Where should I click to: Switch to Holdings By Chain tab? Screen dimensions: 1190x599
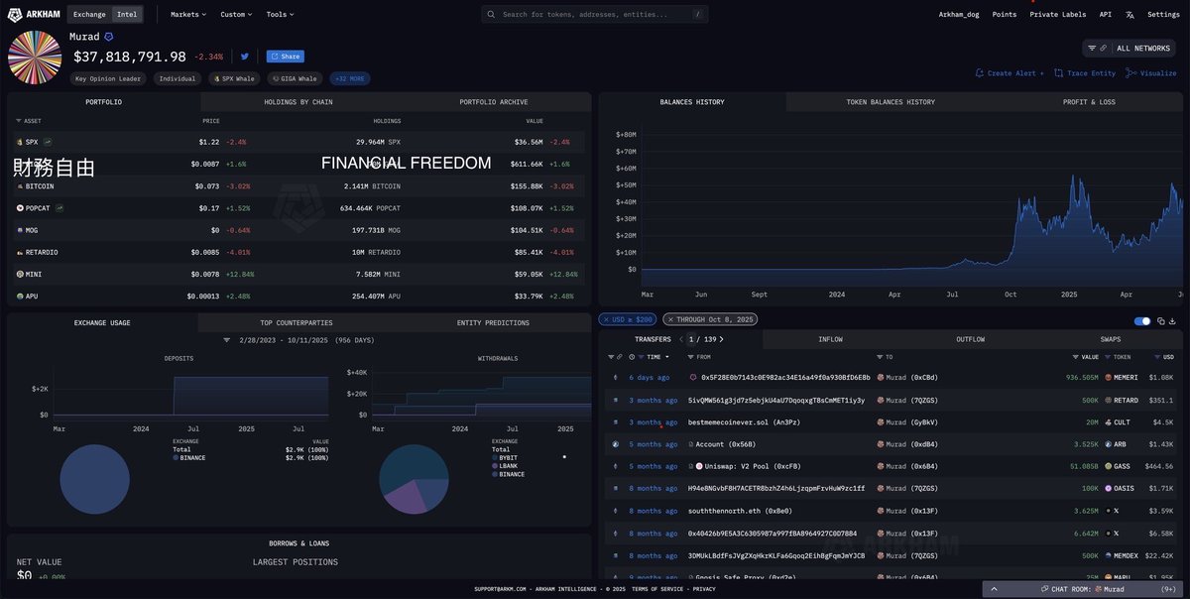[298, 102]
